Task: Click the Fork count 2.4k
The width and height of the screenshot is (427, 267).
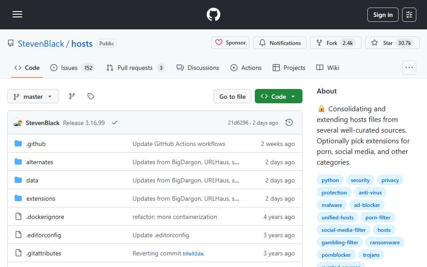Action: tap(348, 43)
